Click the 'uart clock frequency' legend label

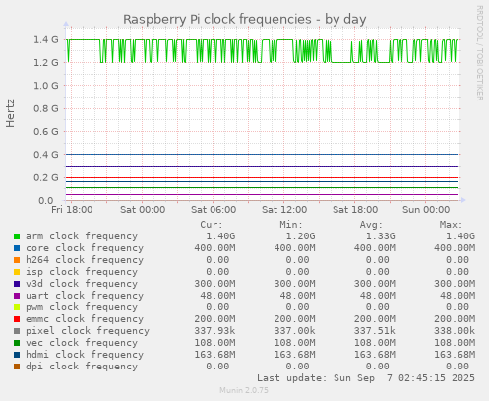[x=85, y=296]
